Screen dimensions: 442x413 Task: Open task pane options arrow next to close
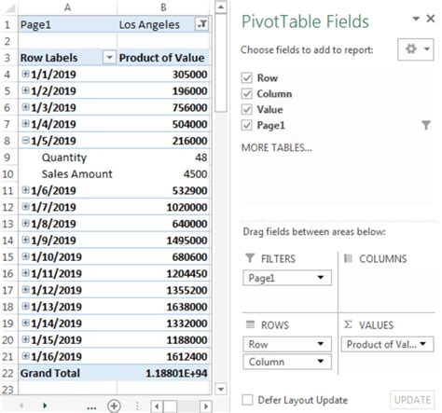[x=416, y=19]
